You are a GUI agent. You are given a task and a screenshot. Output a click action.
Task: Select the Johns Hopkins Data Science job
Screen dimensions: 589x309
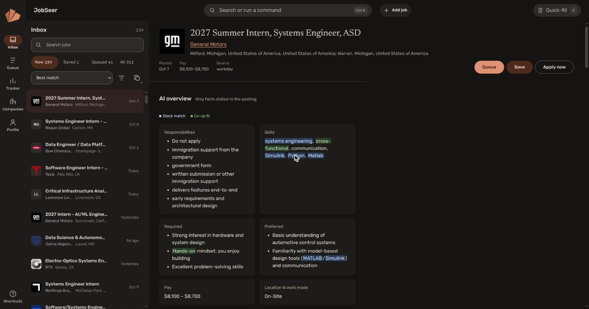pyautogui.click(x=85, y=241)
